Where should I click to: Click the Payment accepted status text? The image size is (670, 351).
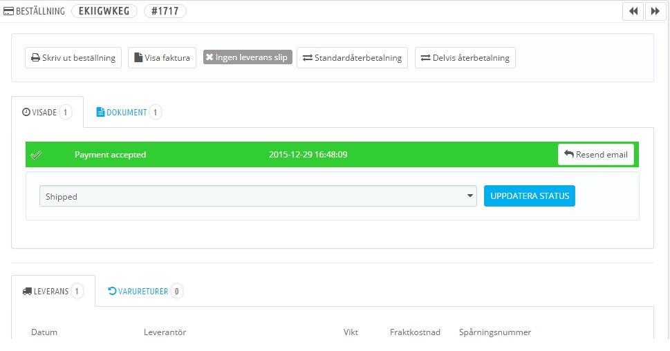(110, 155)
